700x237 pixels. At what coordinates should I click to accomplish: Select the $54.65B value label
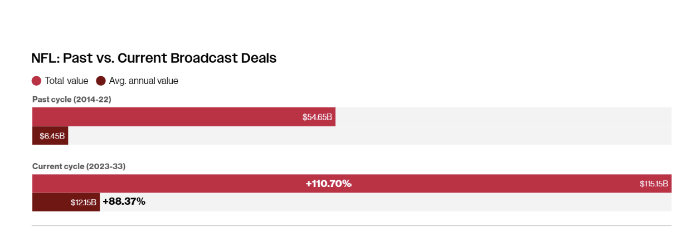(317, 117)
